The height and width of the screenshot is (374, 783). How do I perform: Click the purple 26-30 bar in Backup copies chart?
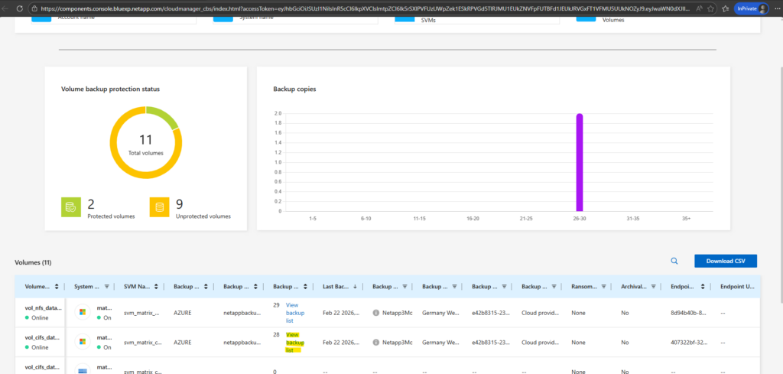(x=580, y=162)
